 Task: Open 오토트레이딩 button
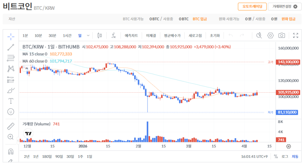252,6
